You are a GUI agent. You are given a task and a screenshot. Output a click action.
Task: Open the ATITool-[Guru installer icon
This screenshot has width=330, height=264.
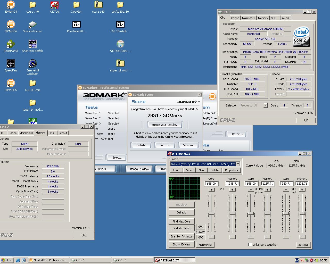tap(120, 46)
